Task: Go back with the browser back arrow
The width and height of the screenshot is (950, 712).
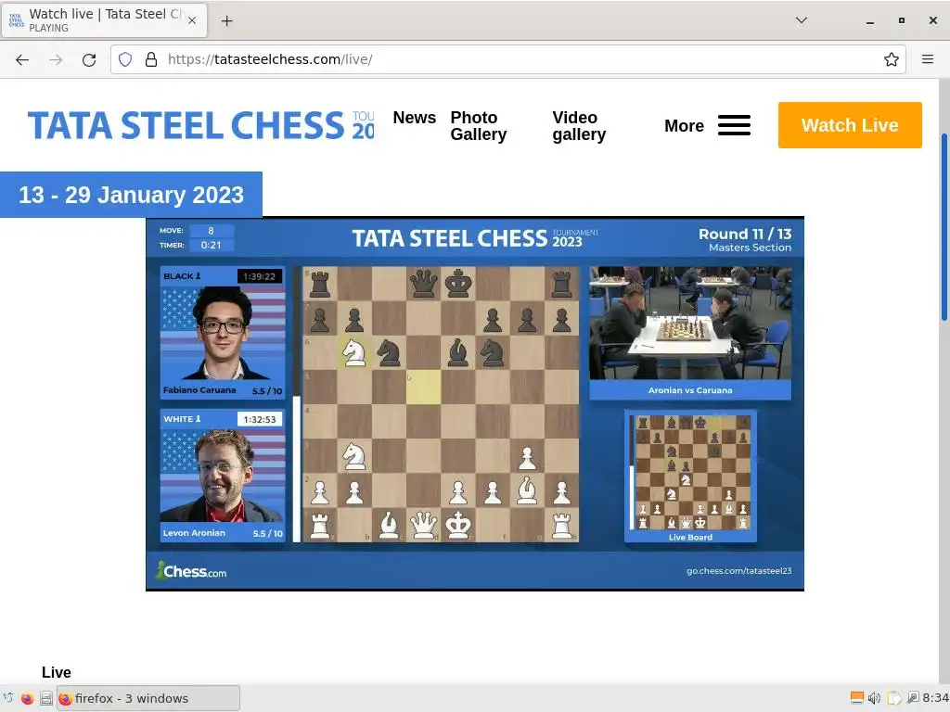Action: tap(22, 59)
